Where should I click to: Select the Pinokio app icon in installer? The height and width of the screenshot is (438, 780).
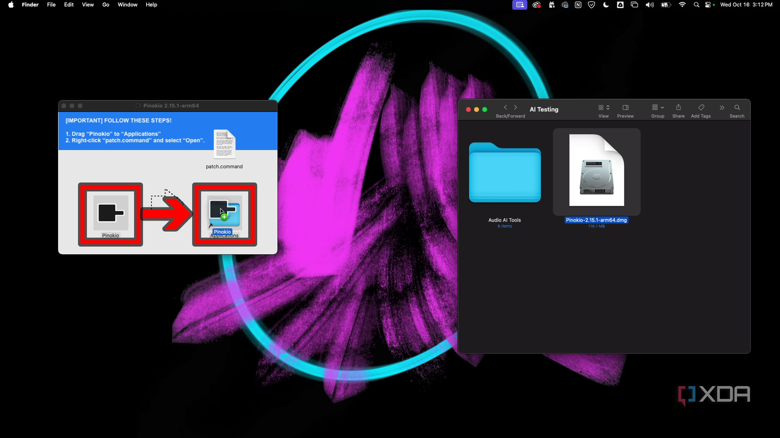110,213
